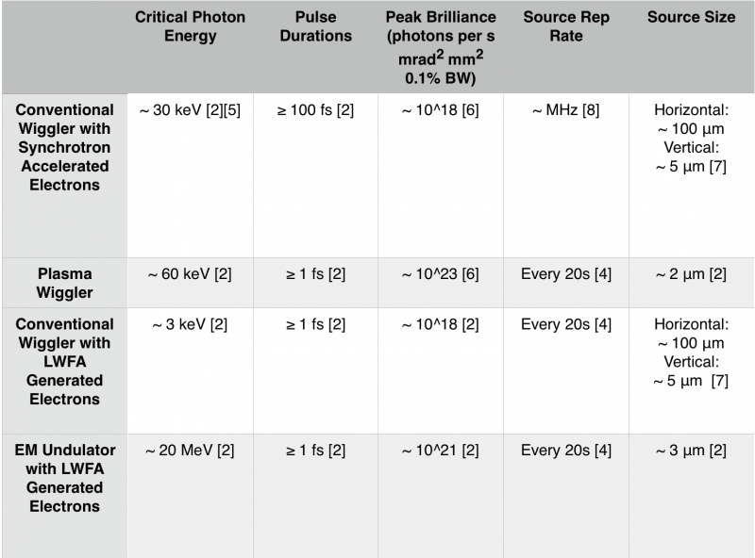
Task: Click the Plasma Wiggler row label
Action: click(64, 284)
